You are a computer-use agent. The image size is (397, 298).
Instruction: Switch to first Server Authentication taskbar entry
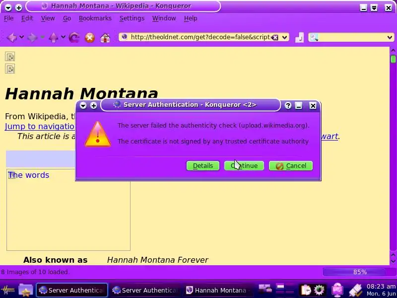[x=72, y=290]
